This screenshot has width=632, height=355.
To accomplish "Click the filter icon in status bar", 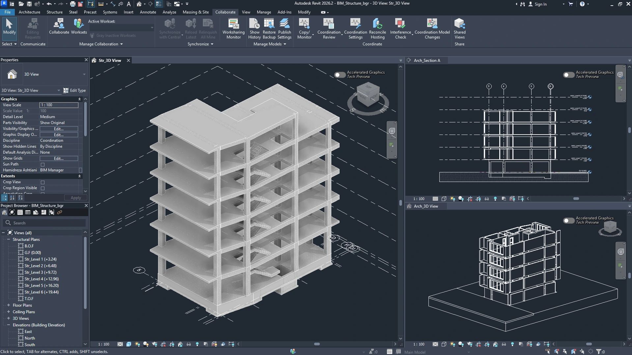I will [599, 352].
